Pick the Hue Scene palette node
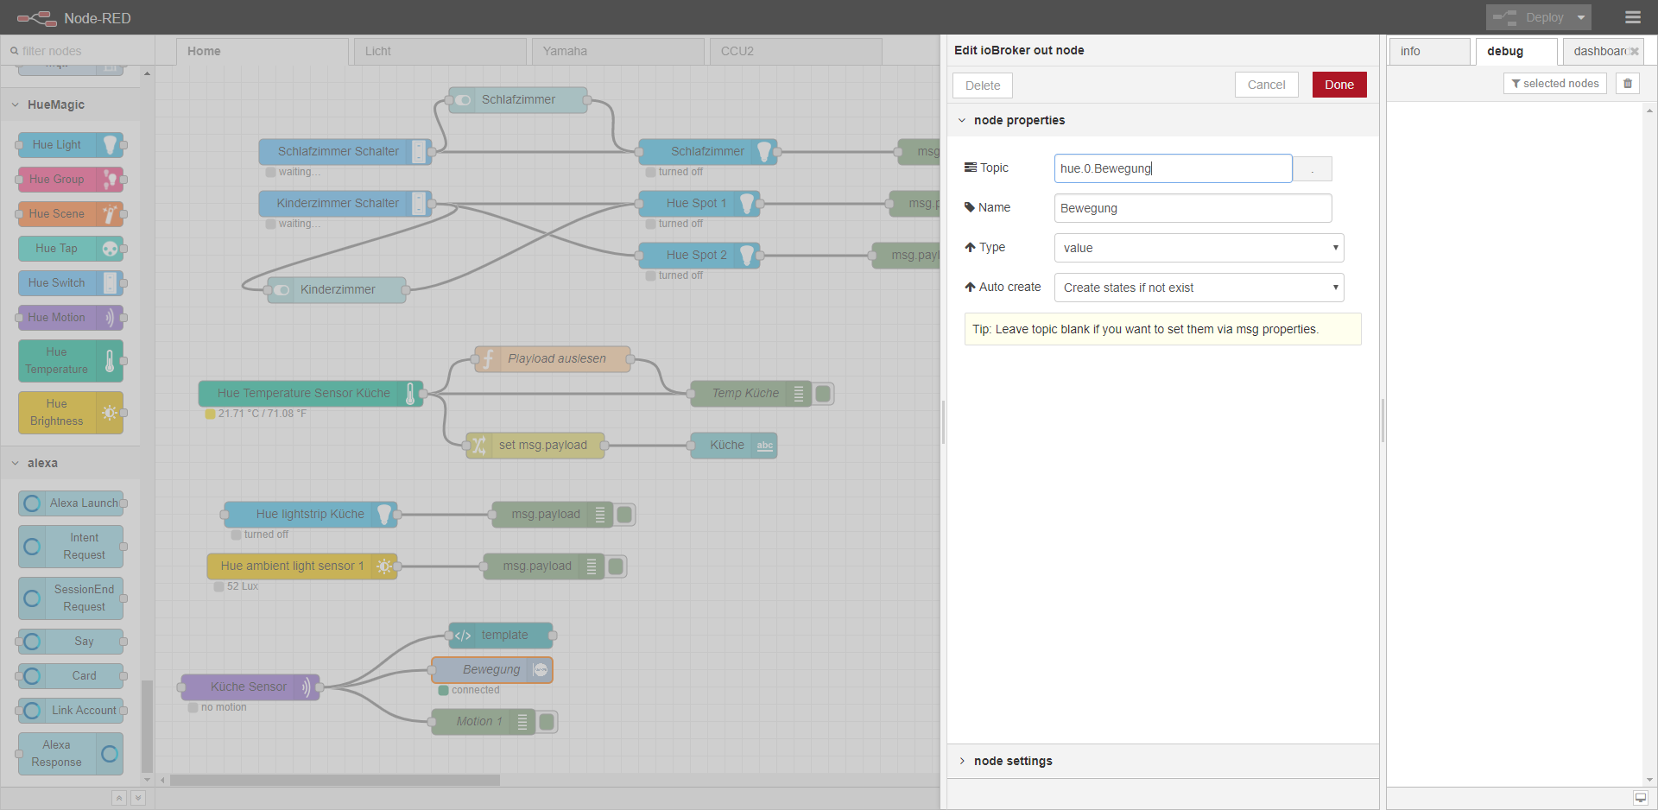The width and height of the screenshot is (1658, 810). tap(71, 213)
